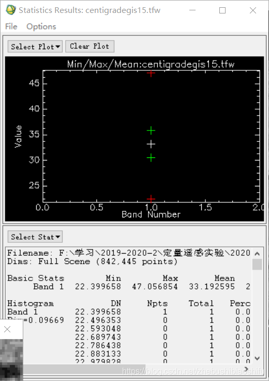Click the white mean value cross marker
This screenshot has height=381, width=269.
click(151, 144)
